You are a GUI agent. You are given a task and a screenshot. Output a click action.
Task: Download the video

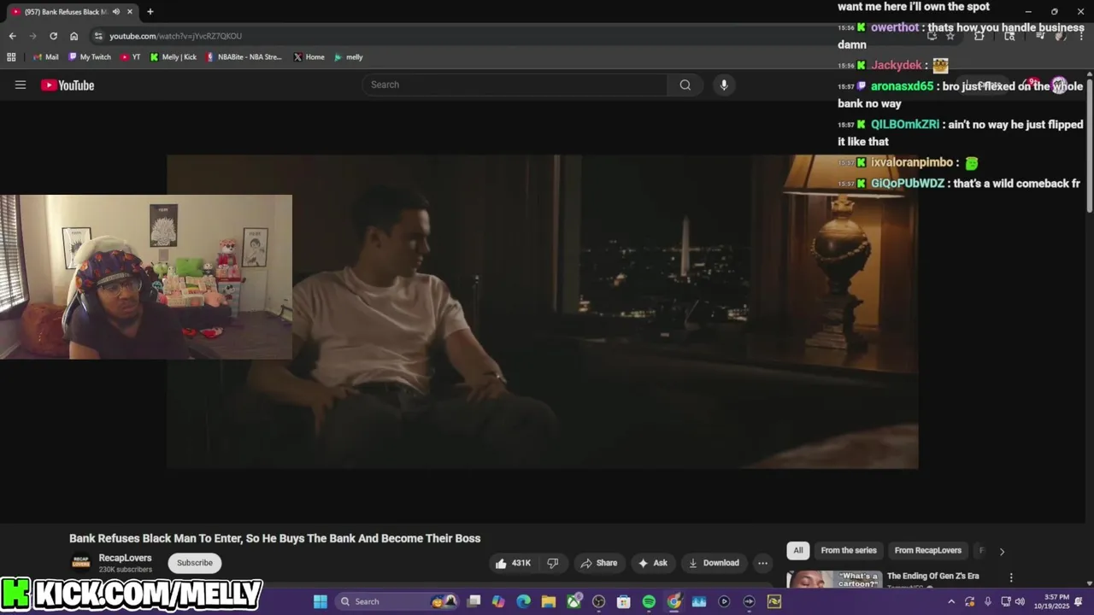tap(714, 563)
